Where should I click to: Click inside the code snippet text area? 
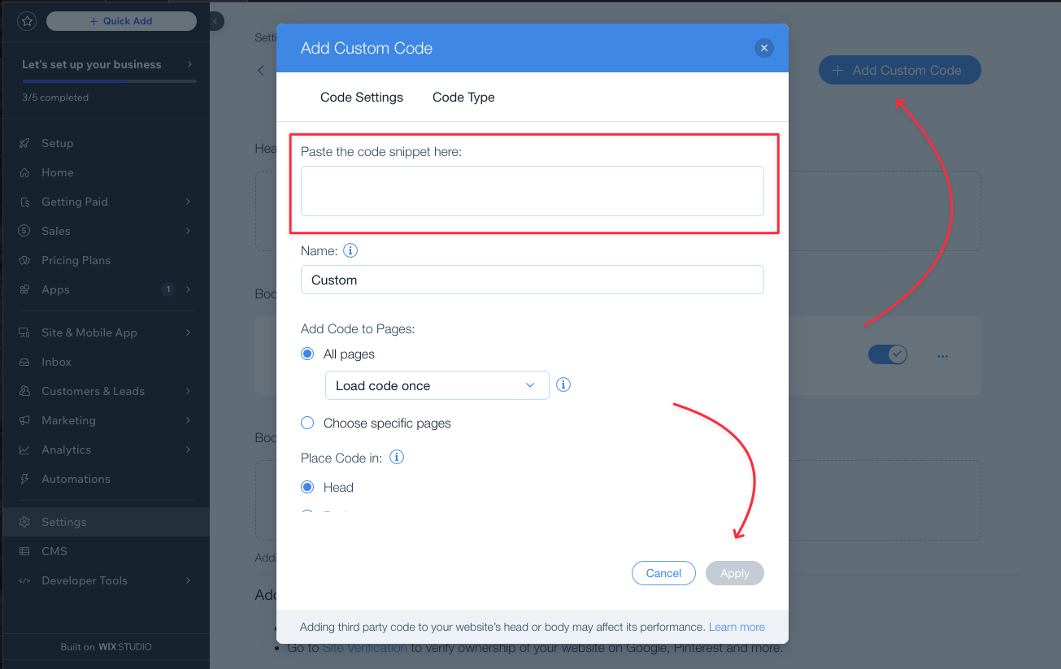point(533,191)
